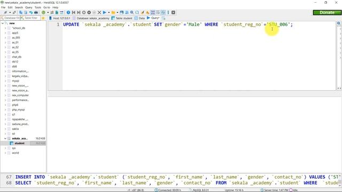This screenshot has height=192, width=342.
Task: Open the Query menu
Action: [x=28, y=7]
